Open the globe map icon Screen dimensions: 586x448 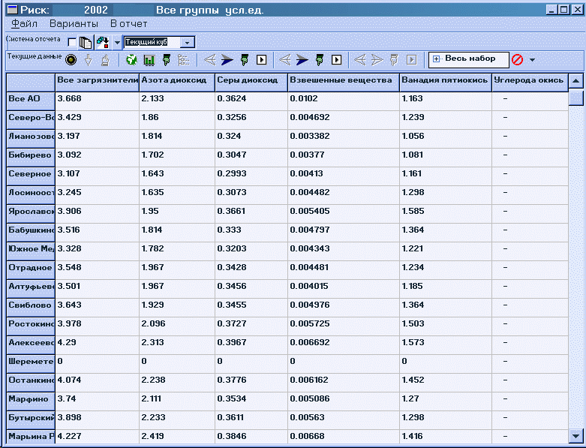[x=131, y=60]
